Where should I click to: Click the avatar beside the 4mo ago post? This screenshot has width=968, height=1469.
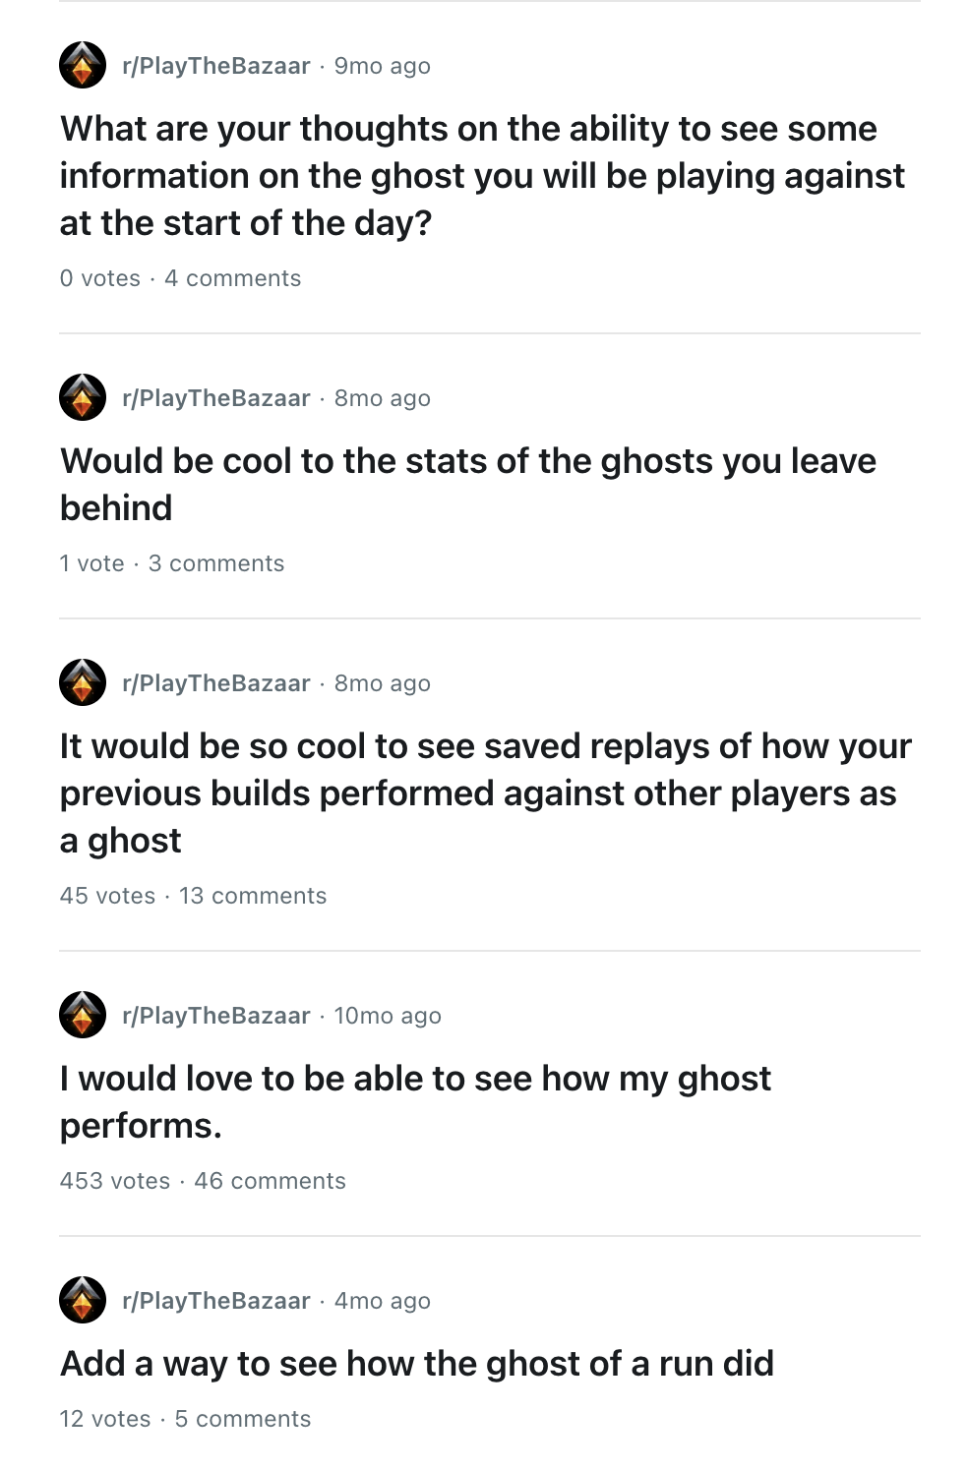point(83,1301)
